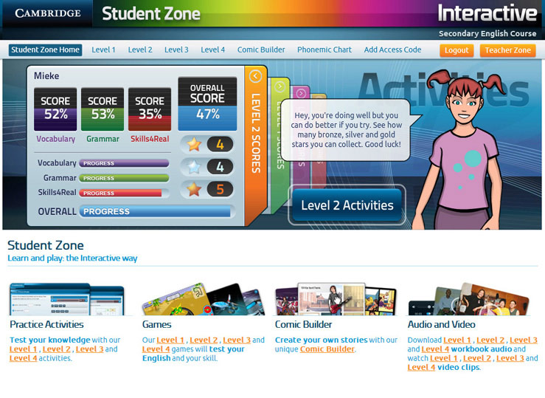Watch Level 1 video clips link
Image resolution: width=545 pixels, height=398 pixels.
444,358
